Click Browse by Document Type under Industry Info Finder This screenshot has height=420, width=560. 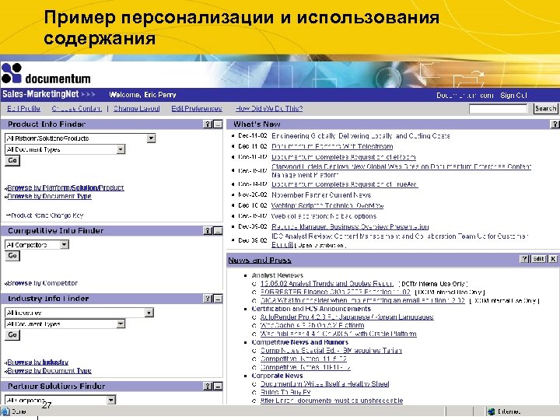point(49,371)
